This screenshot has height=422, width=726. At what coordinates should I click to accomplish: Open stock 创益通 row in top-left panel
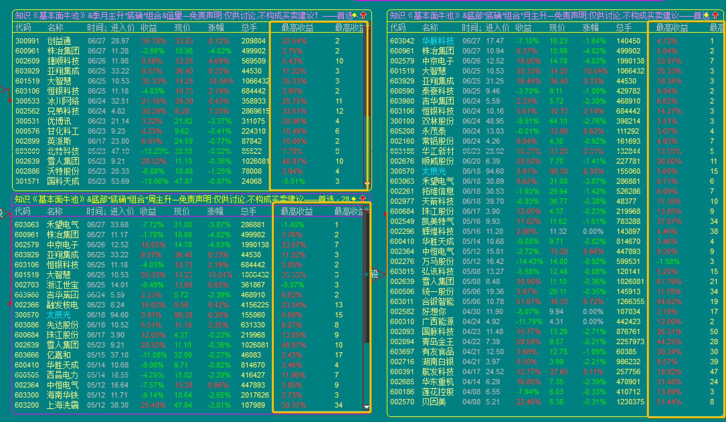pos(59,41)
